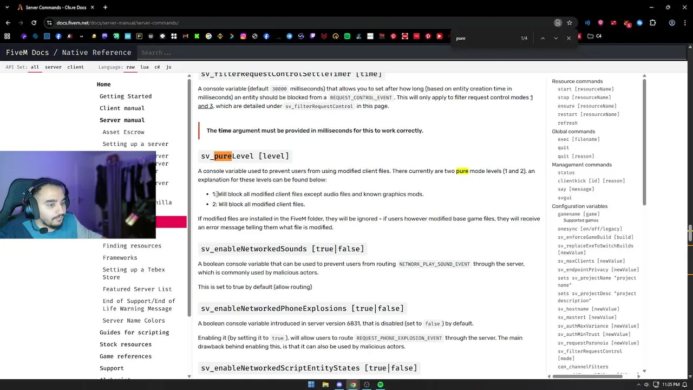Open Game references sidebar section
Image resolution: width=693 pixels, height=390 pixels.
click(126, 356)
